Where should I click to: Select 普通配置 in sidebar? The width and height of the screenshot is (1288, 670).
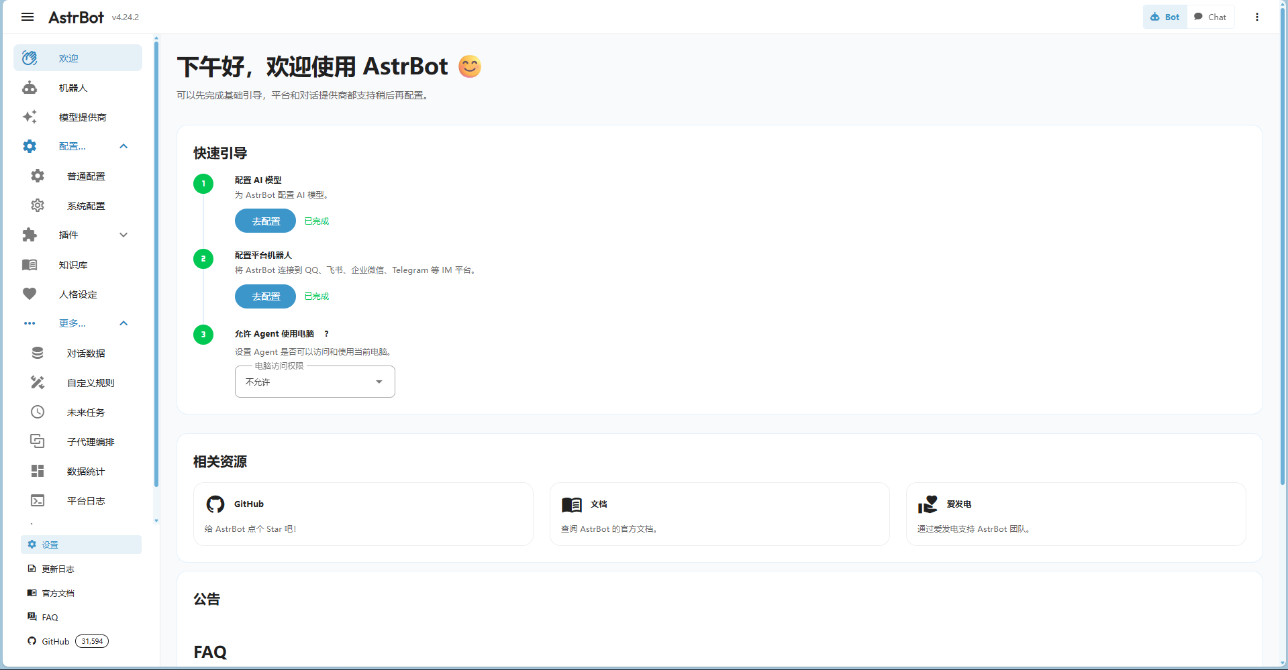(x=78, y=176)
